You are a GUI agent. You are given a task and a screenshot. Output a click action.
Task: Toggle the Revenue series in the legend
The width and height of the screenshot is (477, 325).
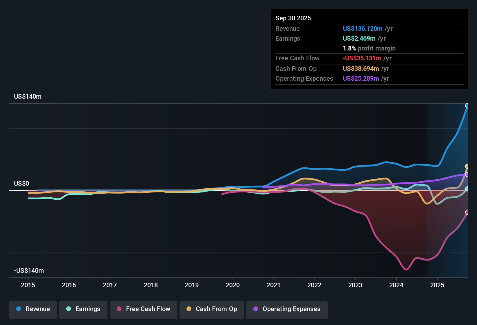(x=33, y=309)
